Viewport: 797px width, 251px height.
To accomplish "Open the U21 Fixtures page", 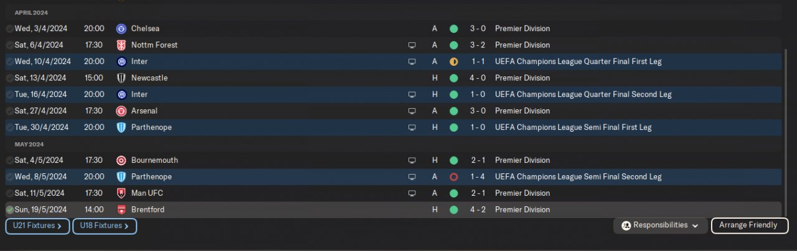I will point(37,226).
